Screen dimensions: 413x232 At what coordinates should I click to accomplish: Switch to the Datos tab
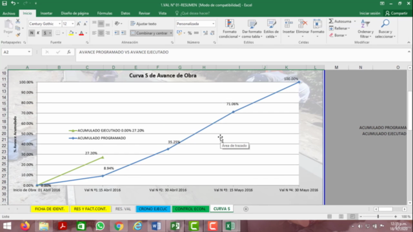click(125, 13)
